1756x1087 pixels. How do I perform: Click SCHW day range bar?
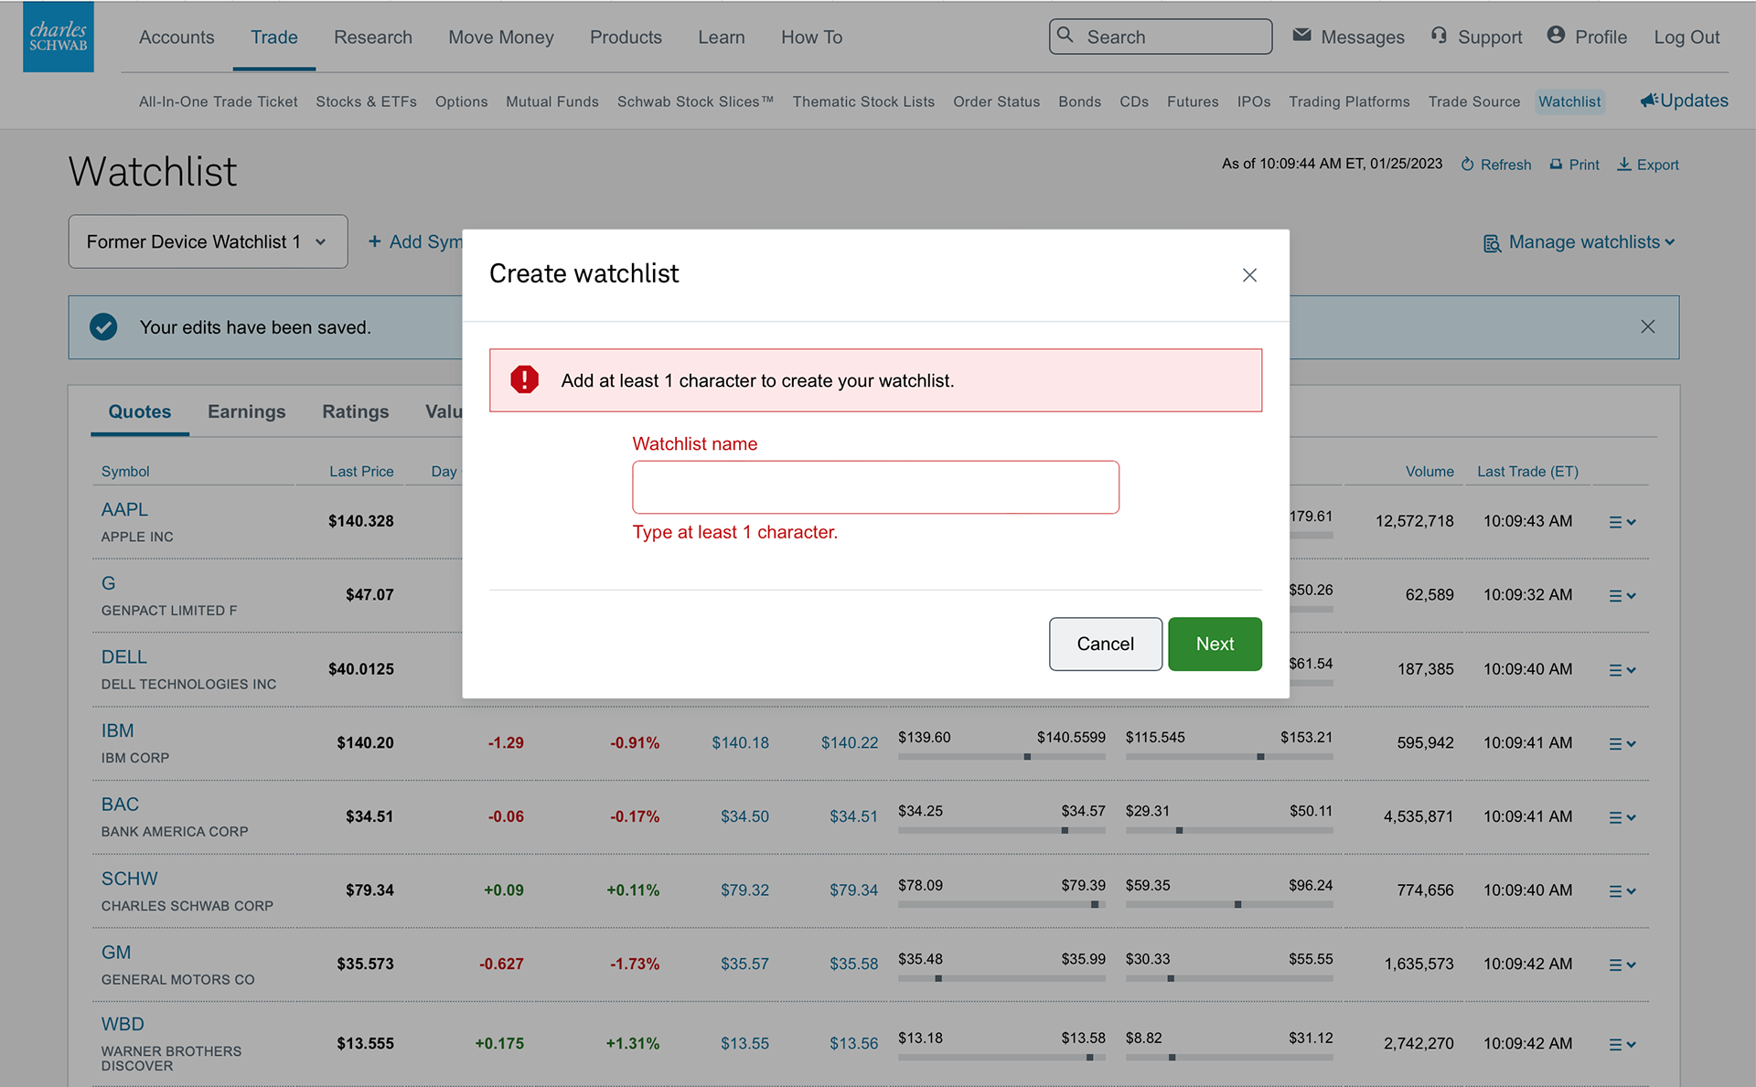point(1001,905)
